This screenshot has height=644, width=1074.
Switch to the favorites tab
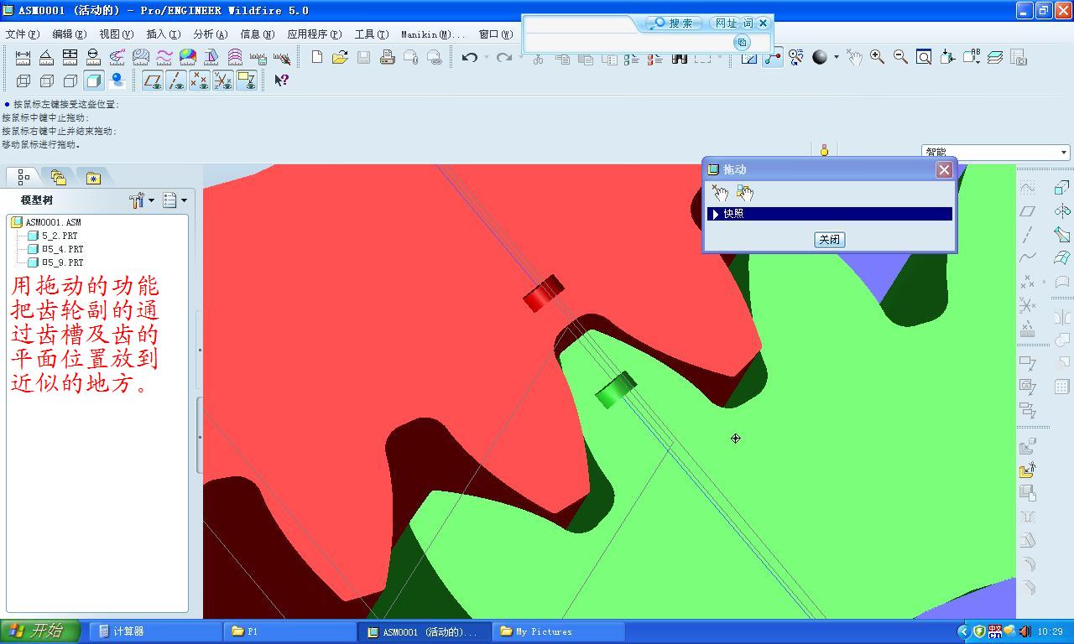click(x=93, y=177)
